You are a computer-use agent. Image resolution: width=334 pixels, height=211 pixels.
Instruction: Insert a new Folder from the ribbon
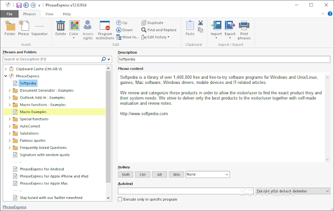(10, 28)
